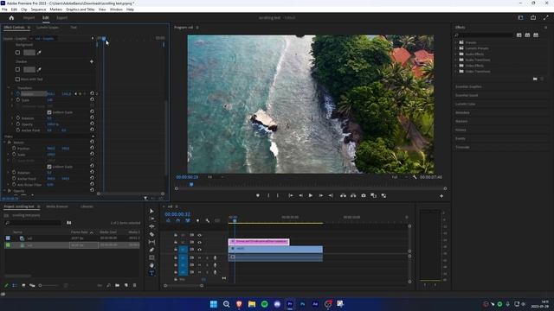This screenshot has width=554, height=311.
Task: Click Step Back one frame button
Action: 300,196
